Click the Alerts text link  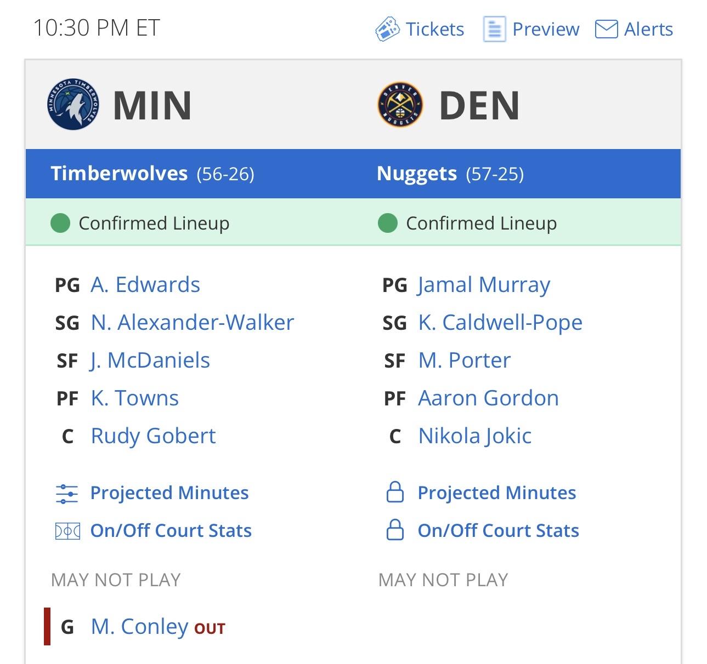point(648,29)
